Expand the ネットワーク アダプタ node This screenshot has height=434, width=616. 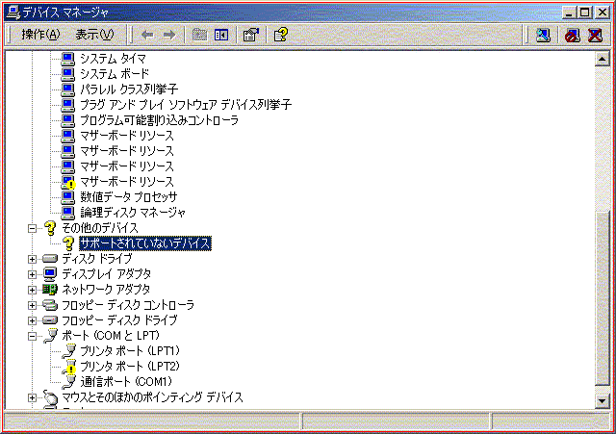[32, 290]
